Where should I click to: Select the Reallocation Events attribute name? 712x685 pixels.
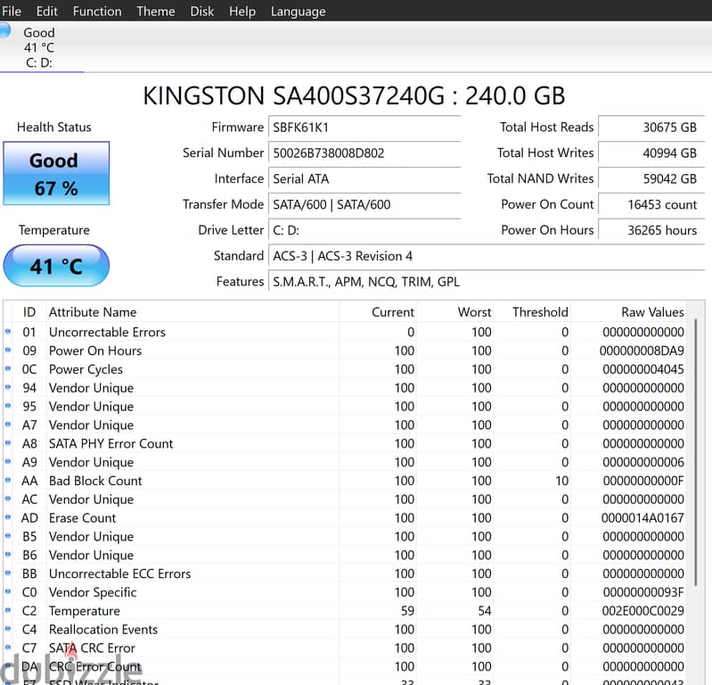pyautogui.click(x=103, y=630)
